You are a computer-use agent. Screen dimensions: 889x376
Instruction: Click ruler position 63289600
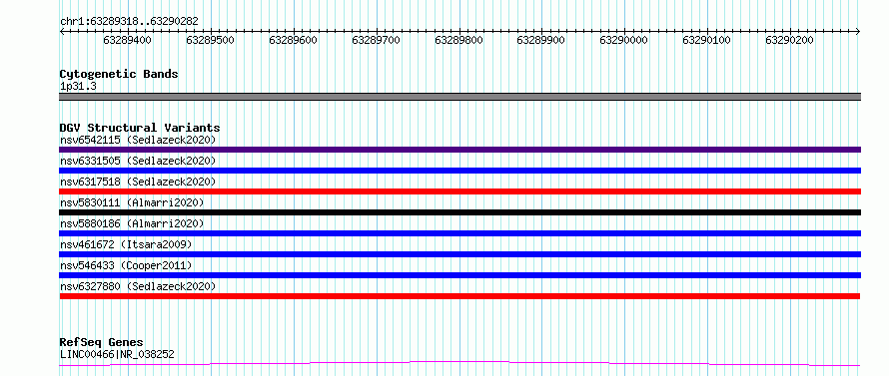point(293,40)
